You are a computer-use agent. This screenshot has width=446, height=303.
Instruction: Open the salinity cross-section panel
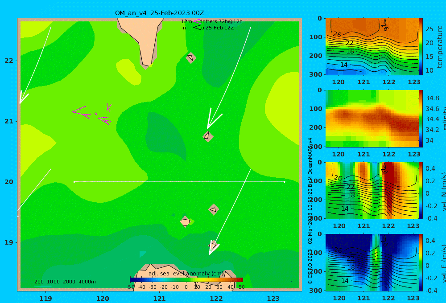pos(372,119)
